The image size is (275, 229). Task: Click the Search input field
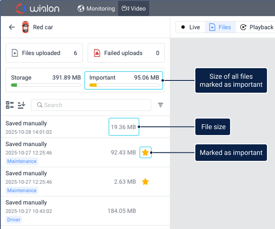pos(93,105)
